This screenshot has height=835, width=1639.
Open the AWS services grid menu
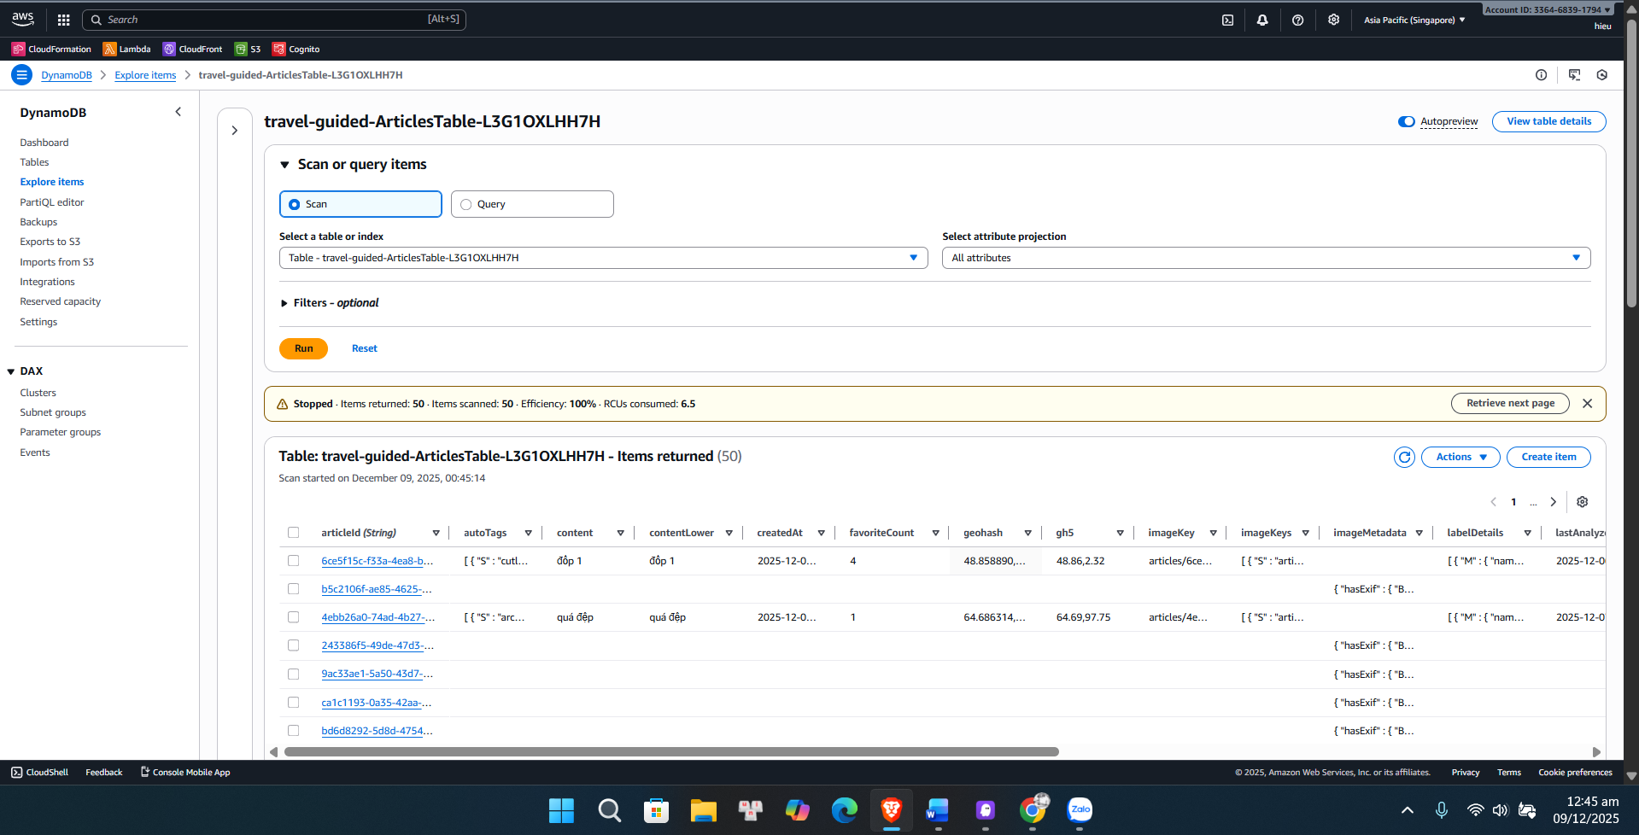[63, 20]
